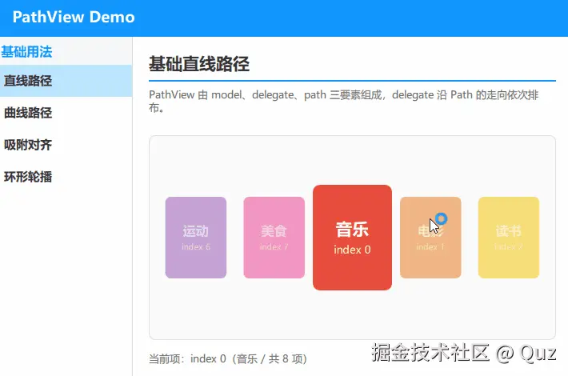The height and width of the screenshot is (376, 568).
Task: Select the yellow 读书 card
Action: pos(509,238)
